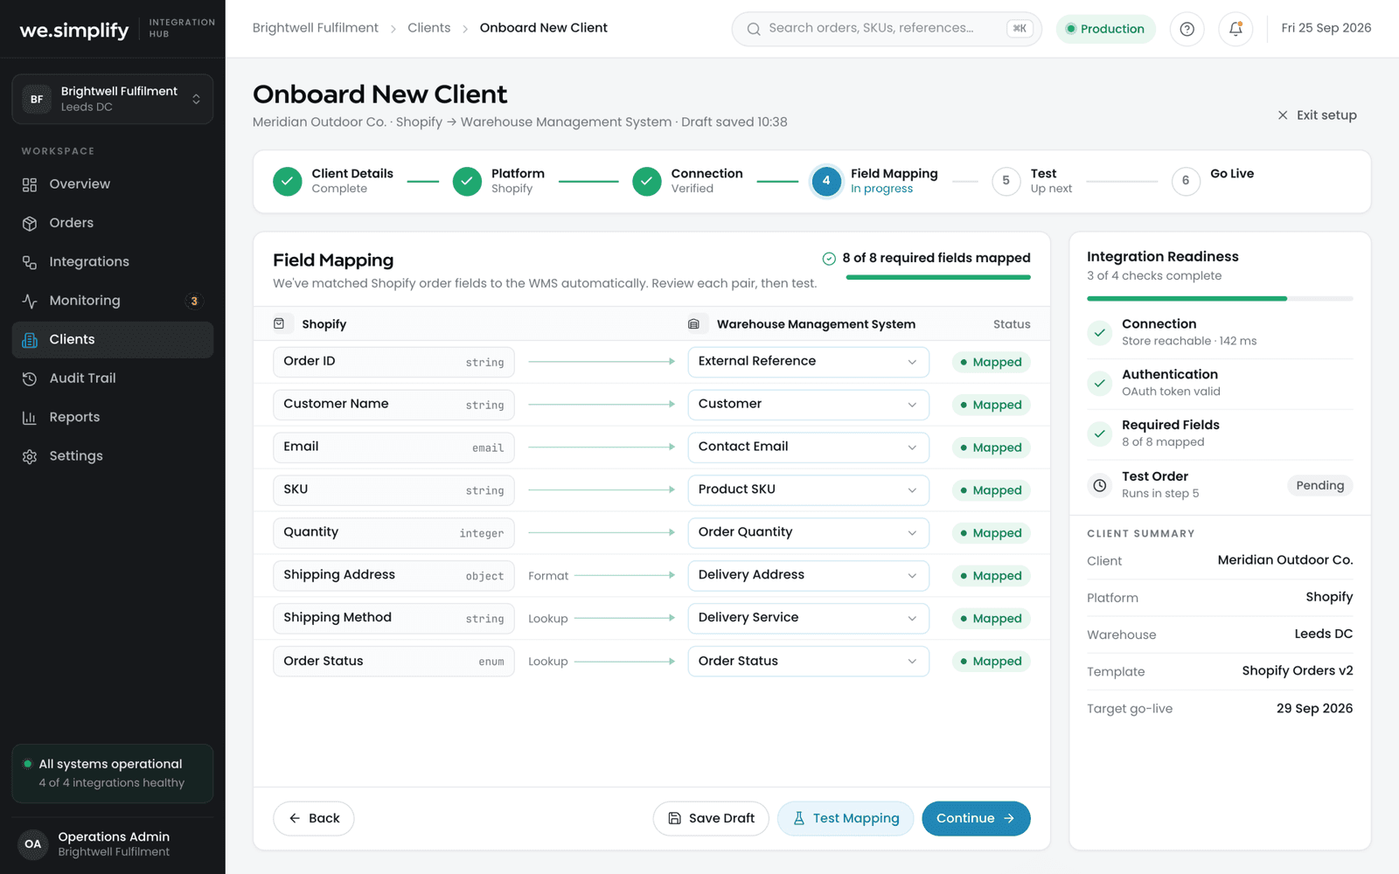Click the search magnifier icon
This screenshot has width=1399, height=874.
point(754,29)
